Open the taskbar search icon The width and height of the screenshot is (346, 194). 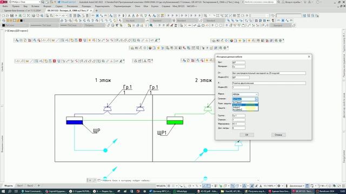tap(10, 191)
